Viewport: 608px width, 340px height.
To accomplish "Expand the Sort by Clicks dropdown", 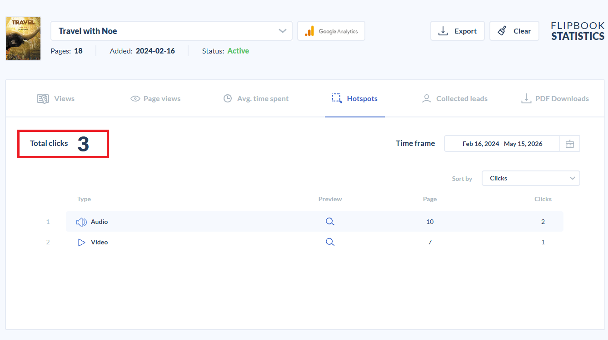I will (531, 178).
